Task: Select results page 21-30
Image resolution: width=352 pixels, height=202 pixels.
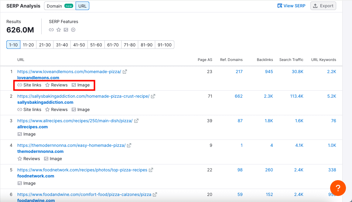Action: pyautogui.click(x=45, y=45)
